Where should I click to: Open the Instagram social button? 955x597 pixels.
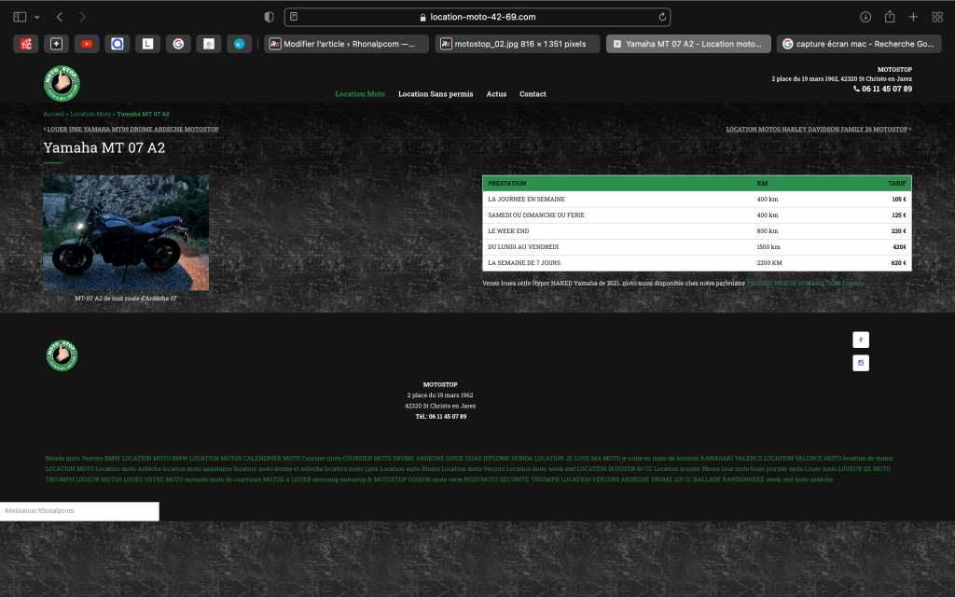coord(861,363)
